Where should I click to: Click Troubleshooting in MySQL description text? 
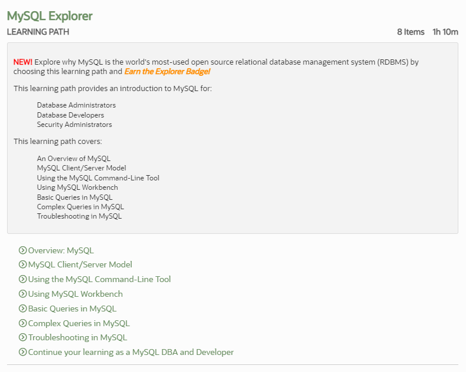tap(79, 216)
